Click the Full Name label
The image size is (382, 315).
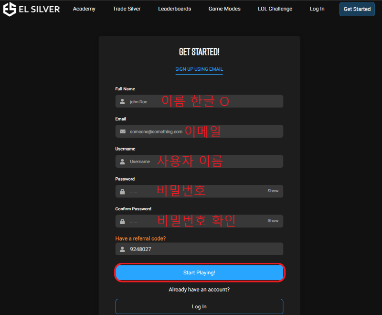tap(125, 89)
